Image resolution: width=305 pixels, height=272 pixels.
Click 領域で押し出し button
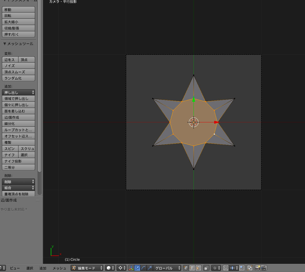point(18,99)
